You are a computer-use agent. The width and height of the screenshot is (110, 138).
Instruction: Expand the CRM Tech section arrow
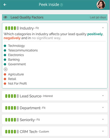coord(103,131)
